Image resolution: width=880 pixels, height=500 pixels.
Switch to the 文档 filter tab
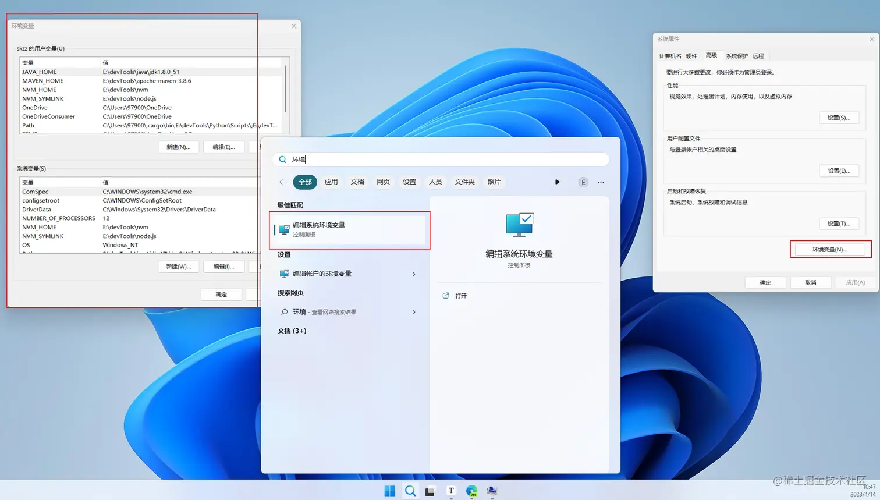tap(357, 182)
